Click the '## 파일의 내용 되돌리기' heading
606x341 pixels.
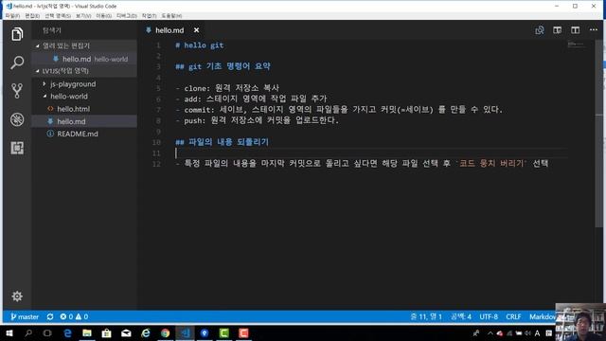tap(222, 142)
